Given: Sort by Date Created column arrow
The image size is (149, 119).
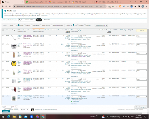Looking at the screenshot, I should point(41,30).
